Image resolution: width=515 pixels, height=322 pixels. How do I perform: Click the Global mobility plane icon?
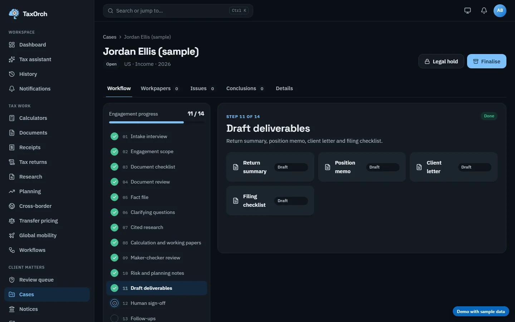click(x=12, y=235)
